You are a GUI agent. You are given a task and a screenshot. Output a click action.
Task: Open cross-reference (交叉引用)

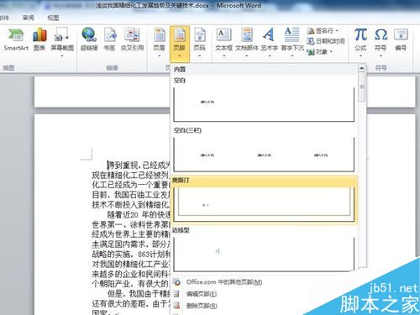pos(132,39)
